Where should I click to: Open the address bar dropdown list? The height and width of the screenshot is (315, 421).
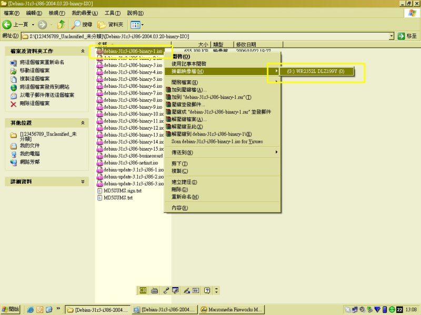click(392, 36)
